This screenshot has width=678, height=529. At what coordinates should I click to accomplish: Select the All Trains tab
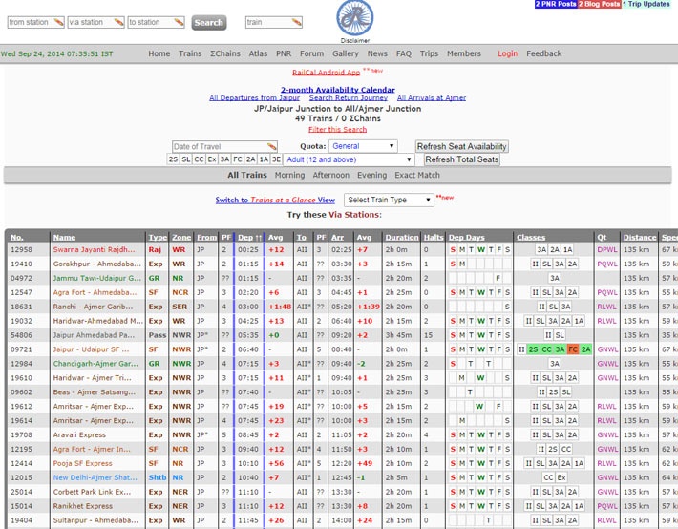[x=247, y=175]
